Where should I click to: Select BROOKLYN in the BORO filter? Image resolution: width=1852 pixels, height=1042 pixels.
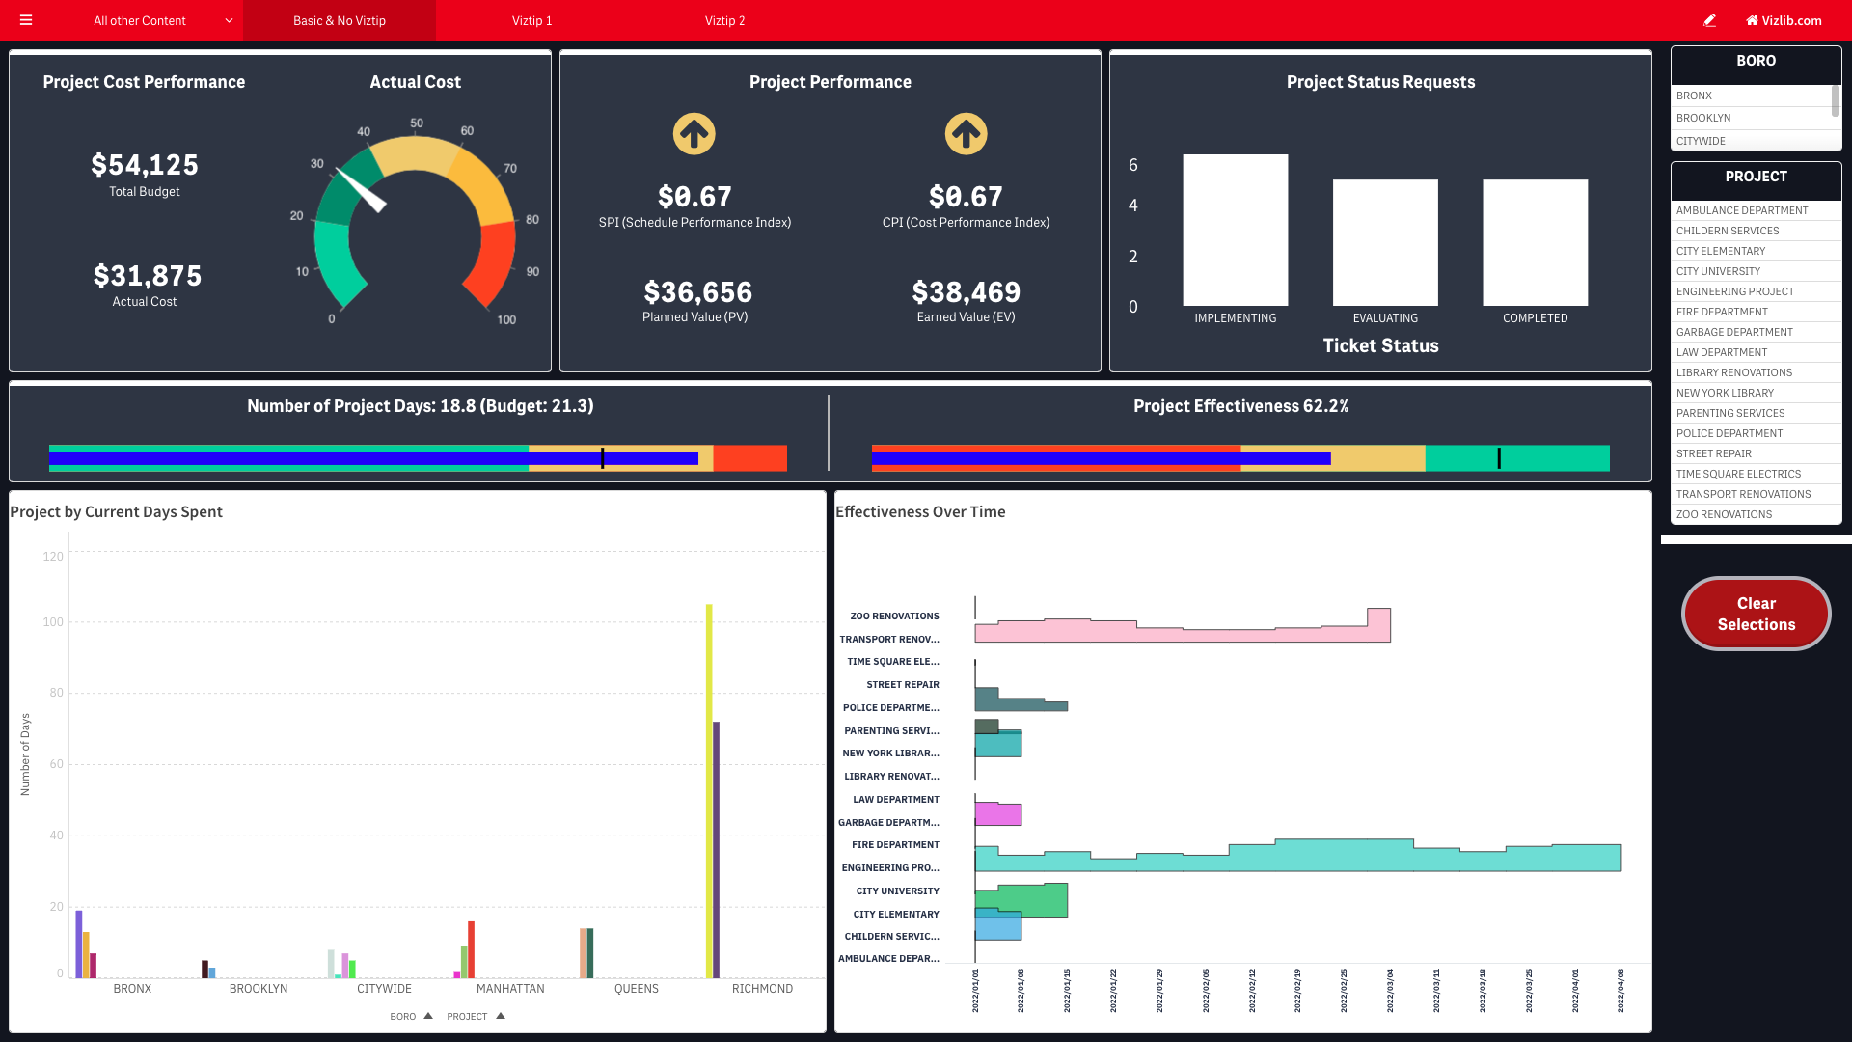(1751, 118)
